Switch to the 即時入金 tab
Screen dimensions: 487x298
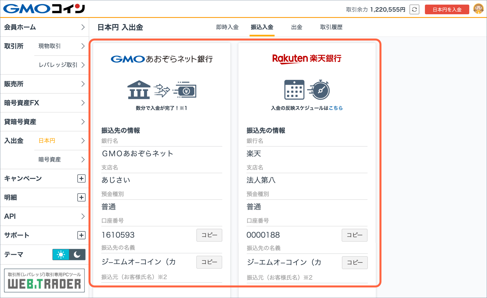click(227, 27)
